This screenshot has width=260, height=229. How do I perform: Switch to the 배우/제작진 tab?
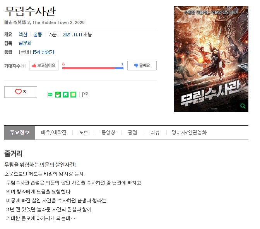click(54, 133)
